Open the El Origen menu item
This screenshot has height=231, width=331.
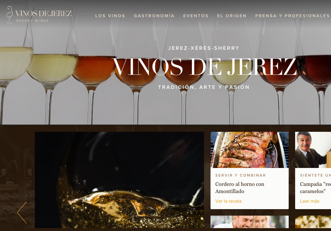(x=232, y=16)
